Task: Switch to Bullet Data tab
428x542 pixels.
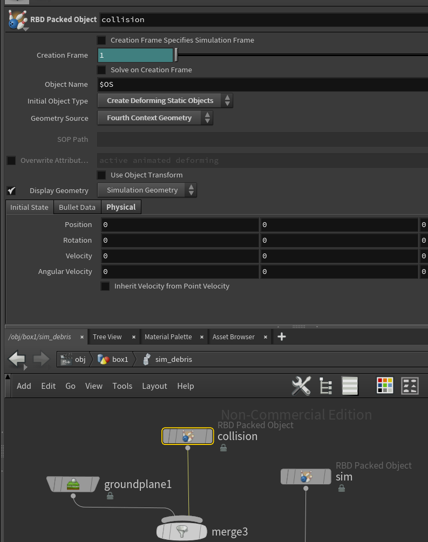Action: click(77, 207)
